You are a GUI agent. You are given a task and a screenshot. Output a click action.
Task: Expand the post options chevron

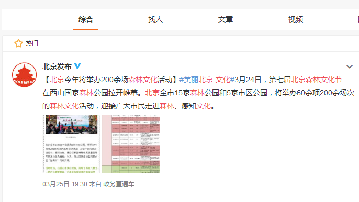point(350,66)
